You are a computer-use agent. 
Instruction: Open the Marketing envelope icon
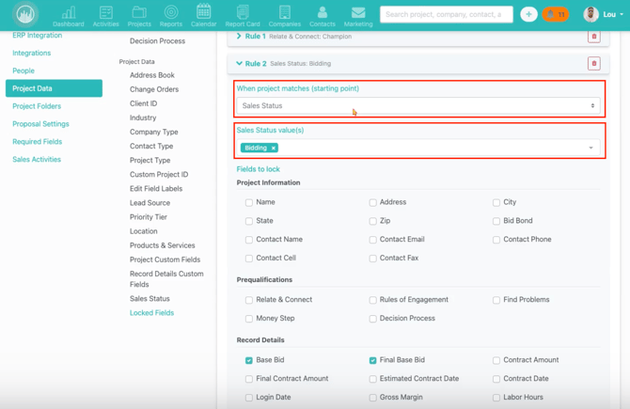click(x=357, y=14)
